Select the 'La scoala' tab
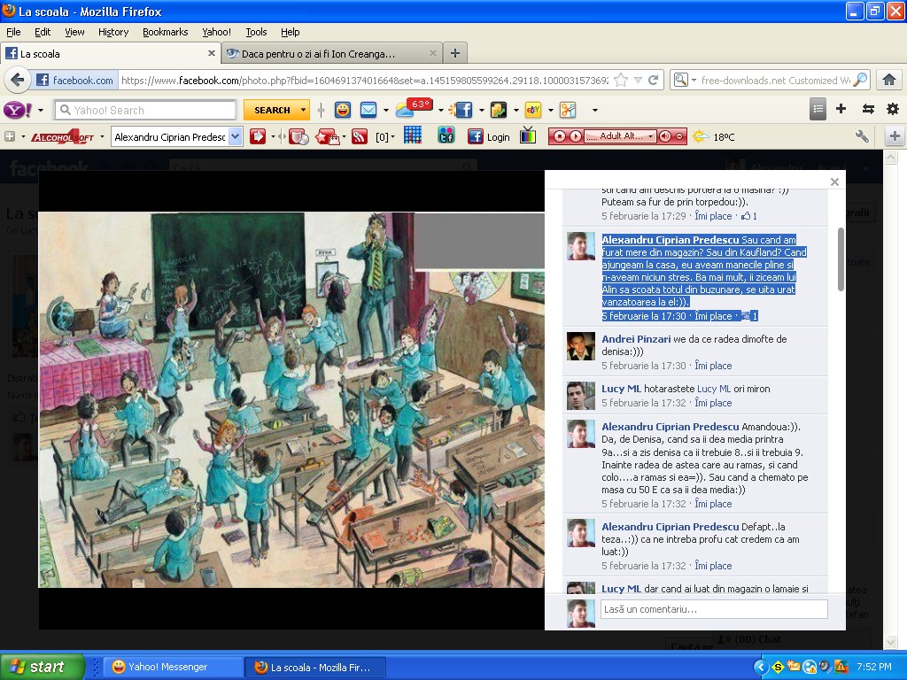The height and width of the screenshot is (680, 907). point(111,53)
